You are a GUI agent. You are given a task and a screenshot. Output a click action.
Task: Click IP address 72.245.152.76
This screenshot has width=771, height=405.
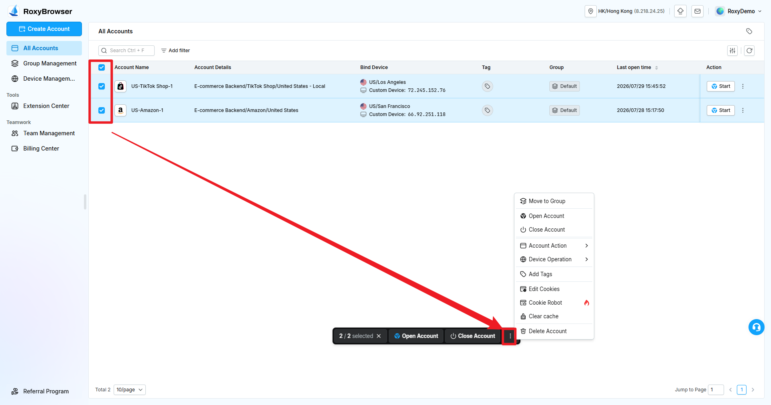[426, 90]
